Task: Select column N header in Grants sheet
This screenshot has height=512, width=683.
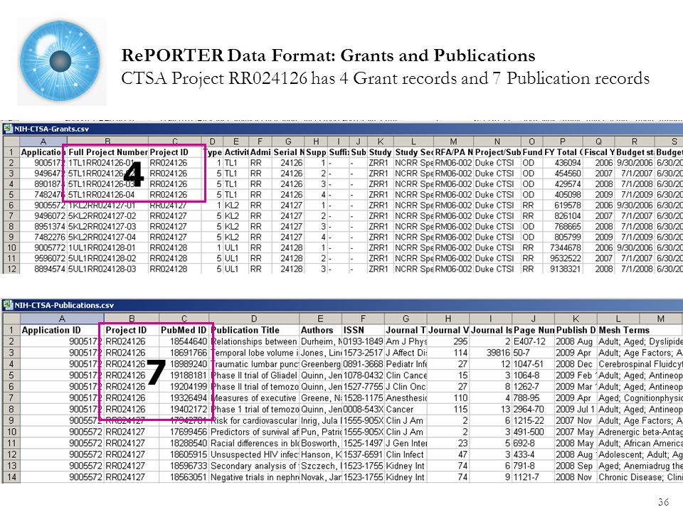Action: (497, 142)
